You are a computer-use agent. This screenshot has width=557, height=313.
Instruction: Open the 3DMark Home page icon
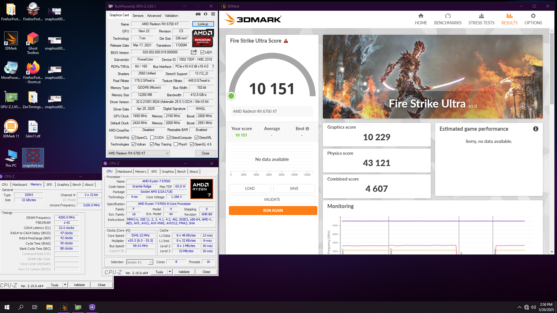click(421, 16)
